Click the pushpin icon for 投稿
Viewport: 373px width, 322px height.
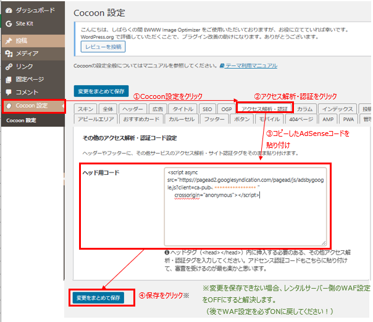click(7, 41)
